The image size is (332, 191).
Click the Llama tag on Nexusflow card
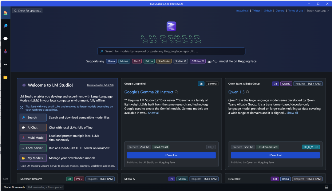[285, 179]
